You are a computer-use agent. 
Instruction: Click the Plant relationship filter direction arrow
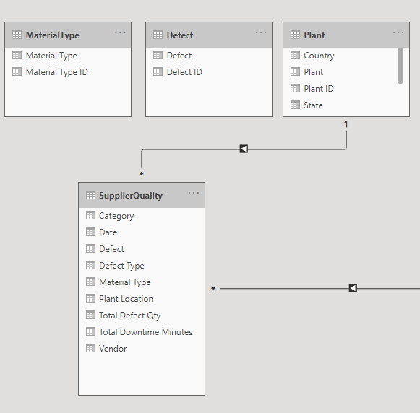click(x=244, y=149)
